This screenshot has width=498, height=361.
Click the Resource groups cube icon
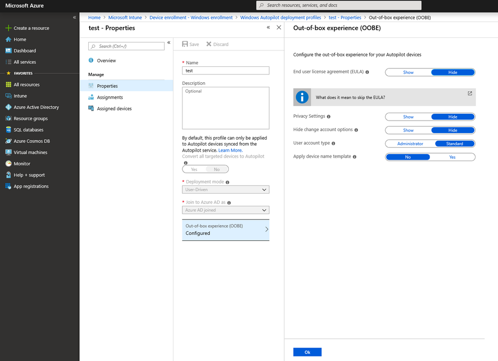(x=8, y=118)
